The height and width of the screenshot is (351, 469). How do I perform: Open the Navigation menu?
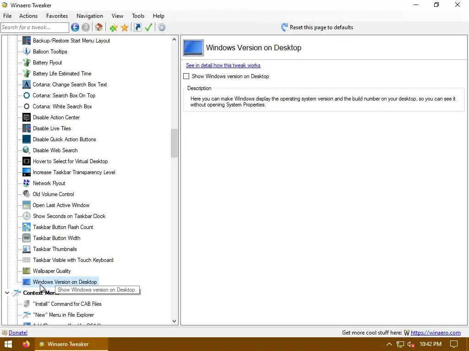[x=90, y=16]
